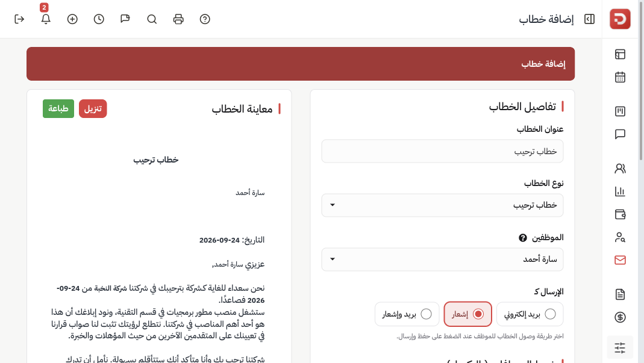Viewport: 644px width, 363px height.
Task: Open help question mark icon in top bar
Action: pyautogui.click(x=205, y=19)
